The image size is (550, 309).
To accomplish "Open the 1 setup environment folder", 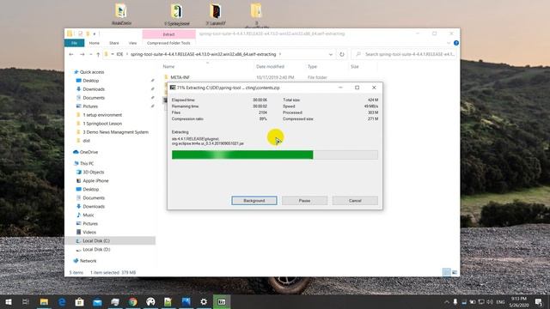I will (x=102, y=115).
